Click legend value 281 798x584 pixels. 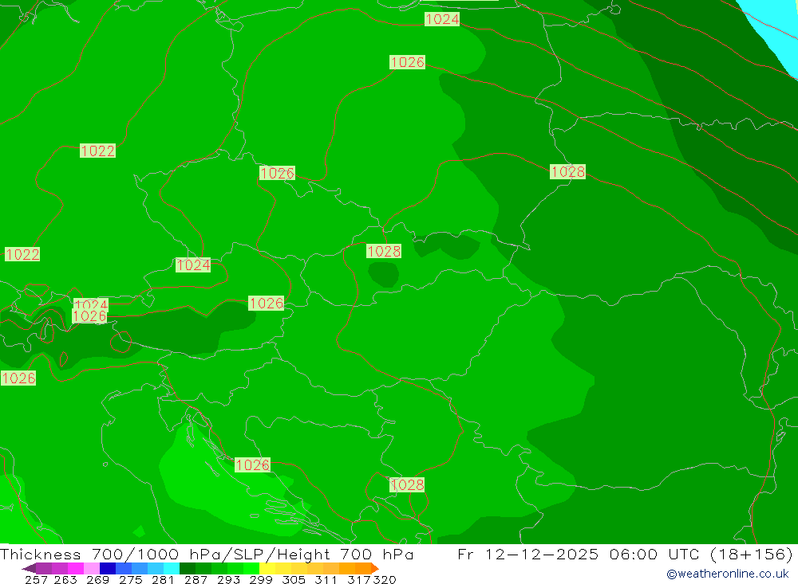163,579
